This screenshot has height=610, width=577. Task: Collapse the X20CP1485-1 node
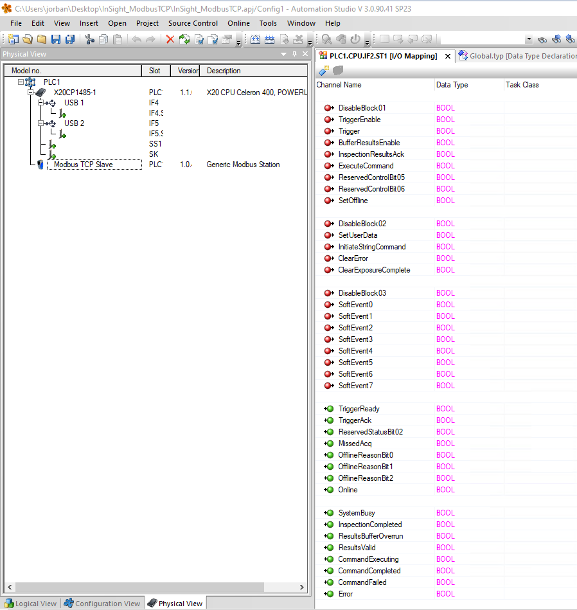click(30, 92)
